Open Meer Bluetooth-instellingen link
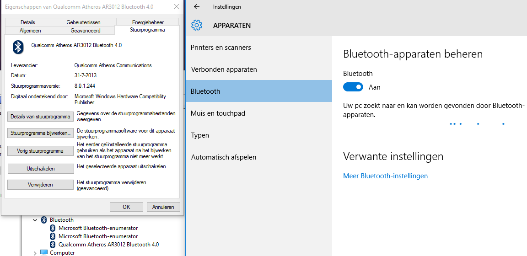This screenshot has width=527, height=256. (x=385, y=176)
